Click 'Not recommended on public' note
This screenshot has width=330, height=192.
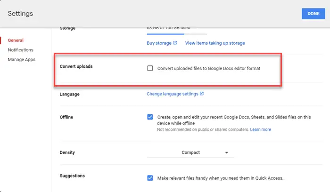[x=203, y=129]
